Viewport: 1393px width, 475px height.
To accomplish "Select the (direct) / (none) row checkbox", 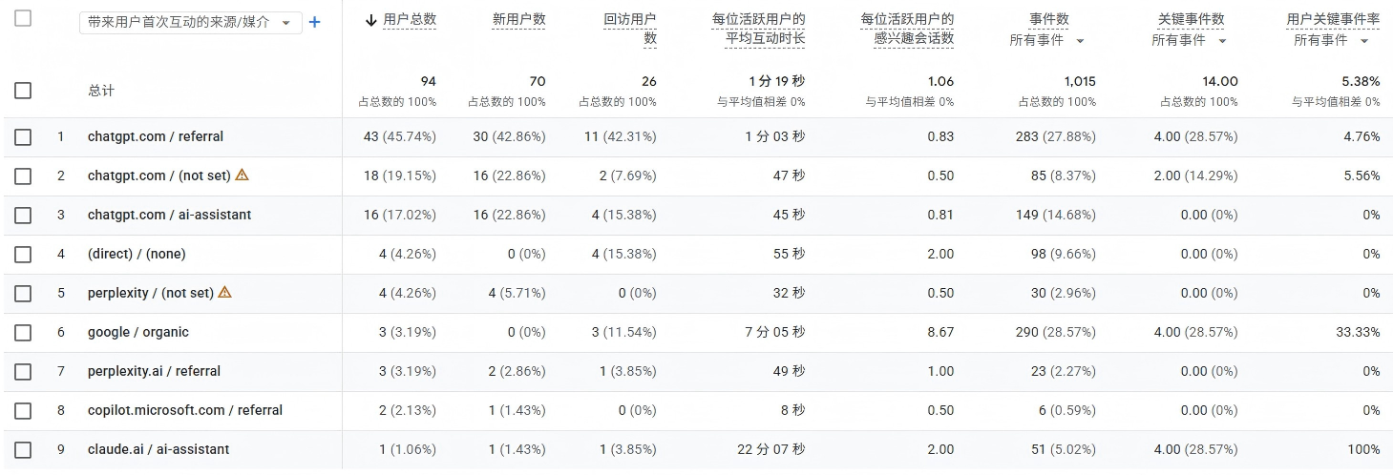I will pyautogui.click(x=23, y=255).
